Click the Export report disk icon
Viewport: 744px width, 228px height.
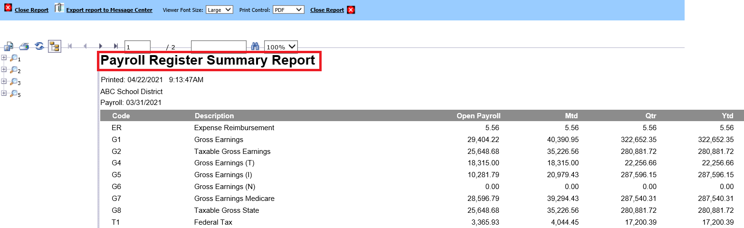[x=9, y=46]
